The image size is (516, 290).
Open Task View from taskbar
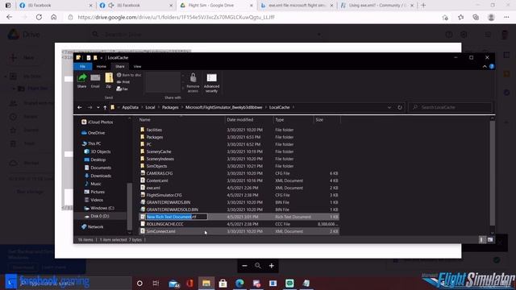click(156, 283)
